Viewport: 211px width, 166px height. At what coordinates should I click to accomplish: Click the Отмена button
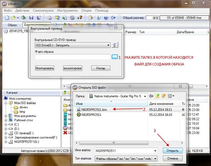pos(173,158)
